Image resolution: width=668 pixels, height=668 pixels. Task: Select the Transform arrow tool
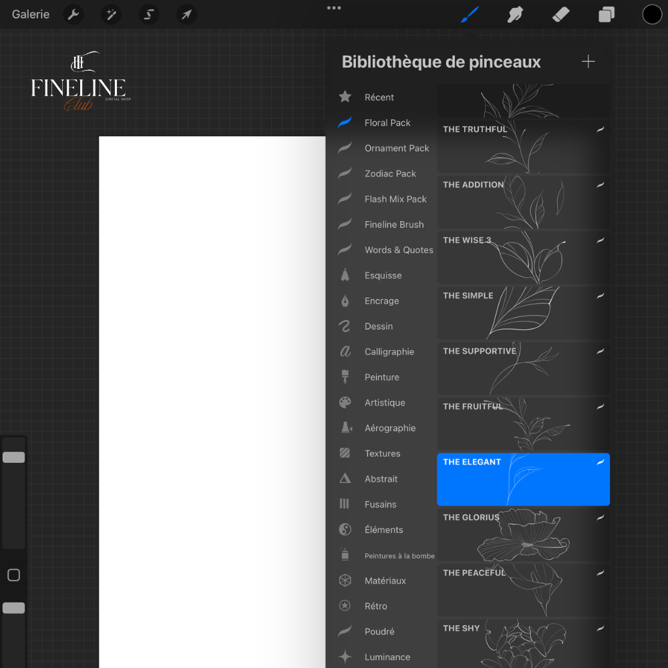(186, 14)
